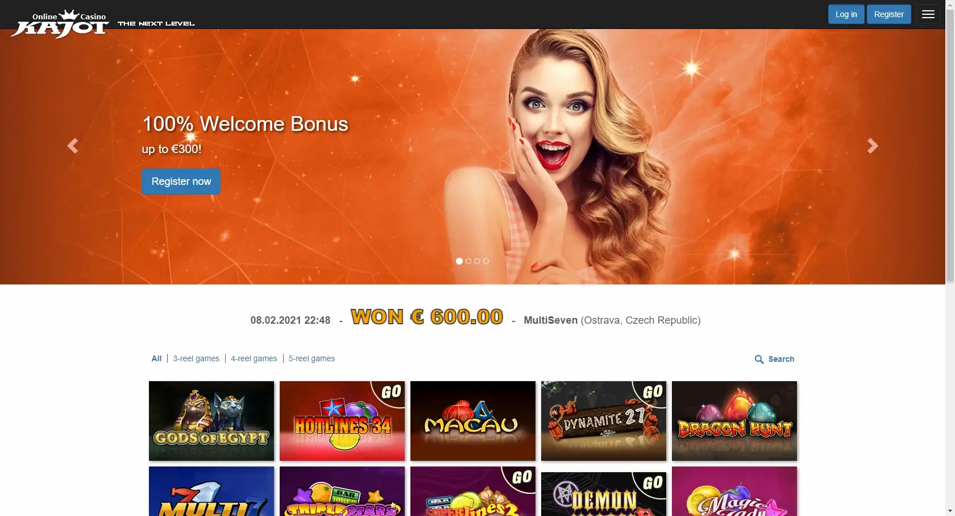Open the Gods of Egypt game thumbnail

[x=211, y=421]
